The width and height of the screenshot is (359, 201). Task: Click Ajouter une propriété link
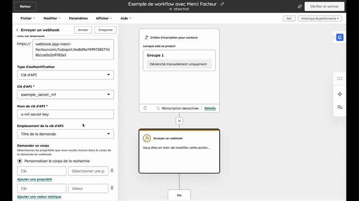(35, 179)
